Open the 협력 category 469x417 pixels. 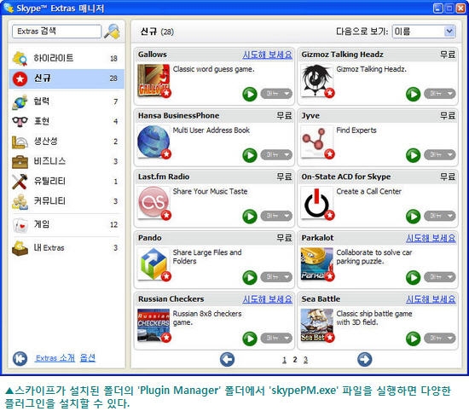click(67, 101)
